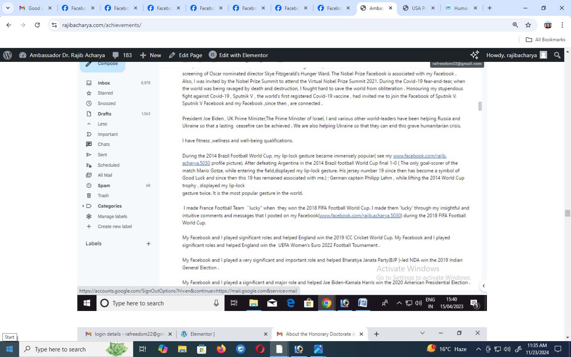This screenshot has width=571, height=357.
Task: Click the page scrollbar down arrow
Action: [x=567, y=338]
